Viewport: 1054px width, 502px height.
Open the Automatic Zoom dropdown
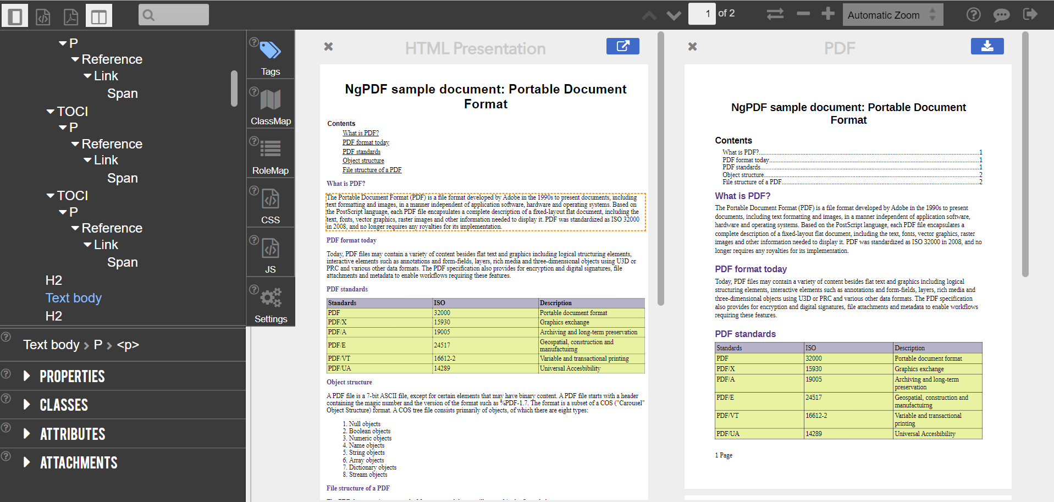[892, 15]
